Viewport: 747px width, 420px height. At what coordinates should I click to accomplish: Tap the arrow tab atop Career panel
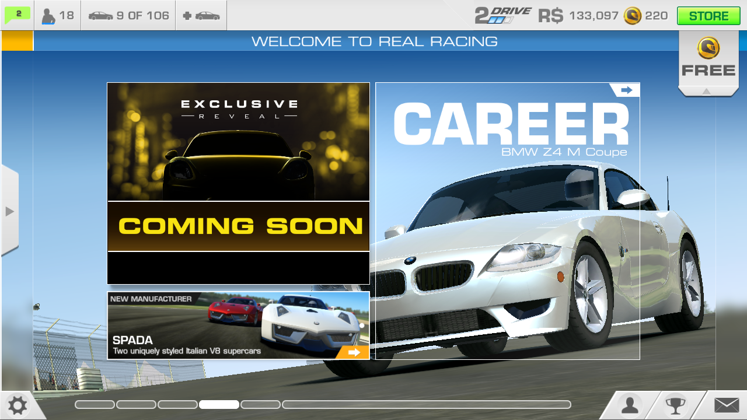[x=626, y=90]
